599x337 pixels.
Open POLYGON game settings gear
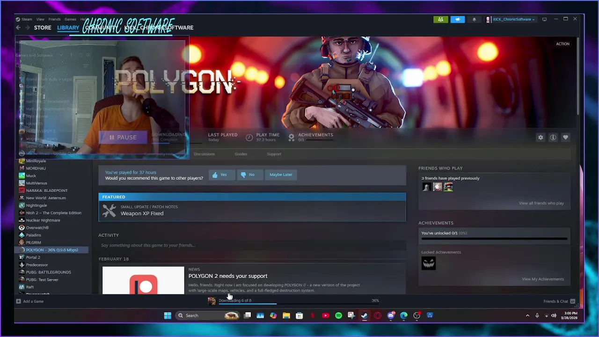pyautogui.click(x=541, y=137)
